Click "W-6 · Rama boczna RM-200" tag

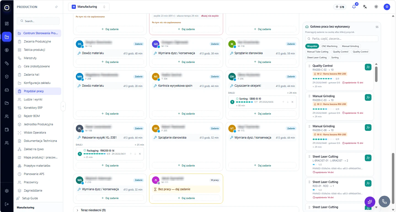pyautogui.click(x=330, y=134)
